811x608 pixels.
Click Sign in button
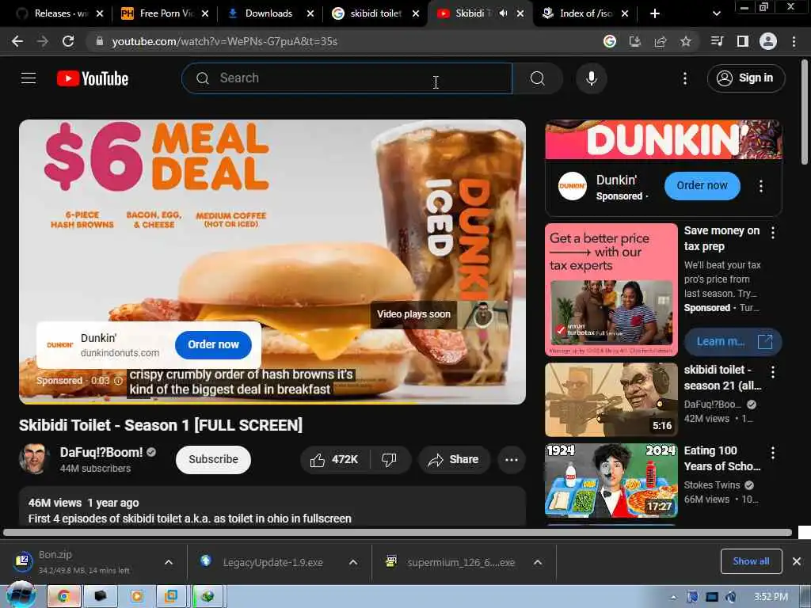click(746, 78)
